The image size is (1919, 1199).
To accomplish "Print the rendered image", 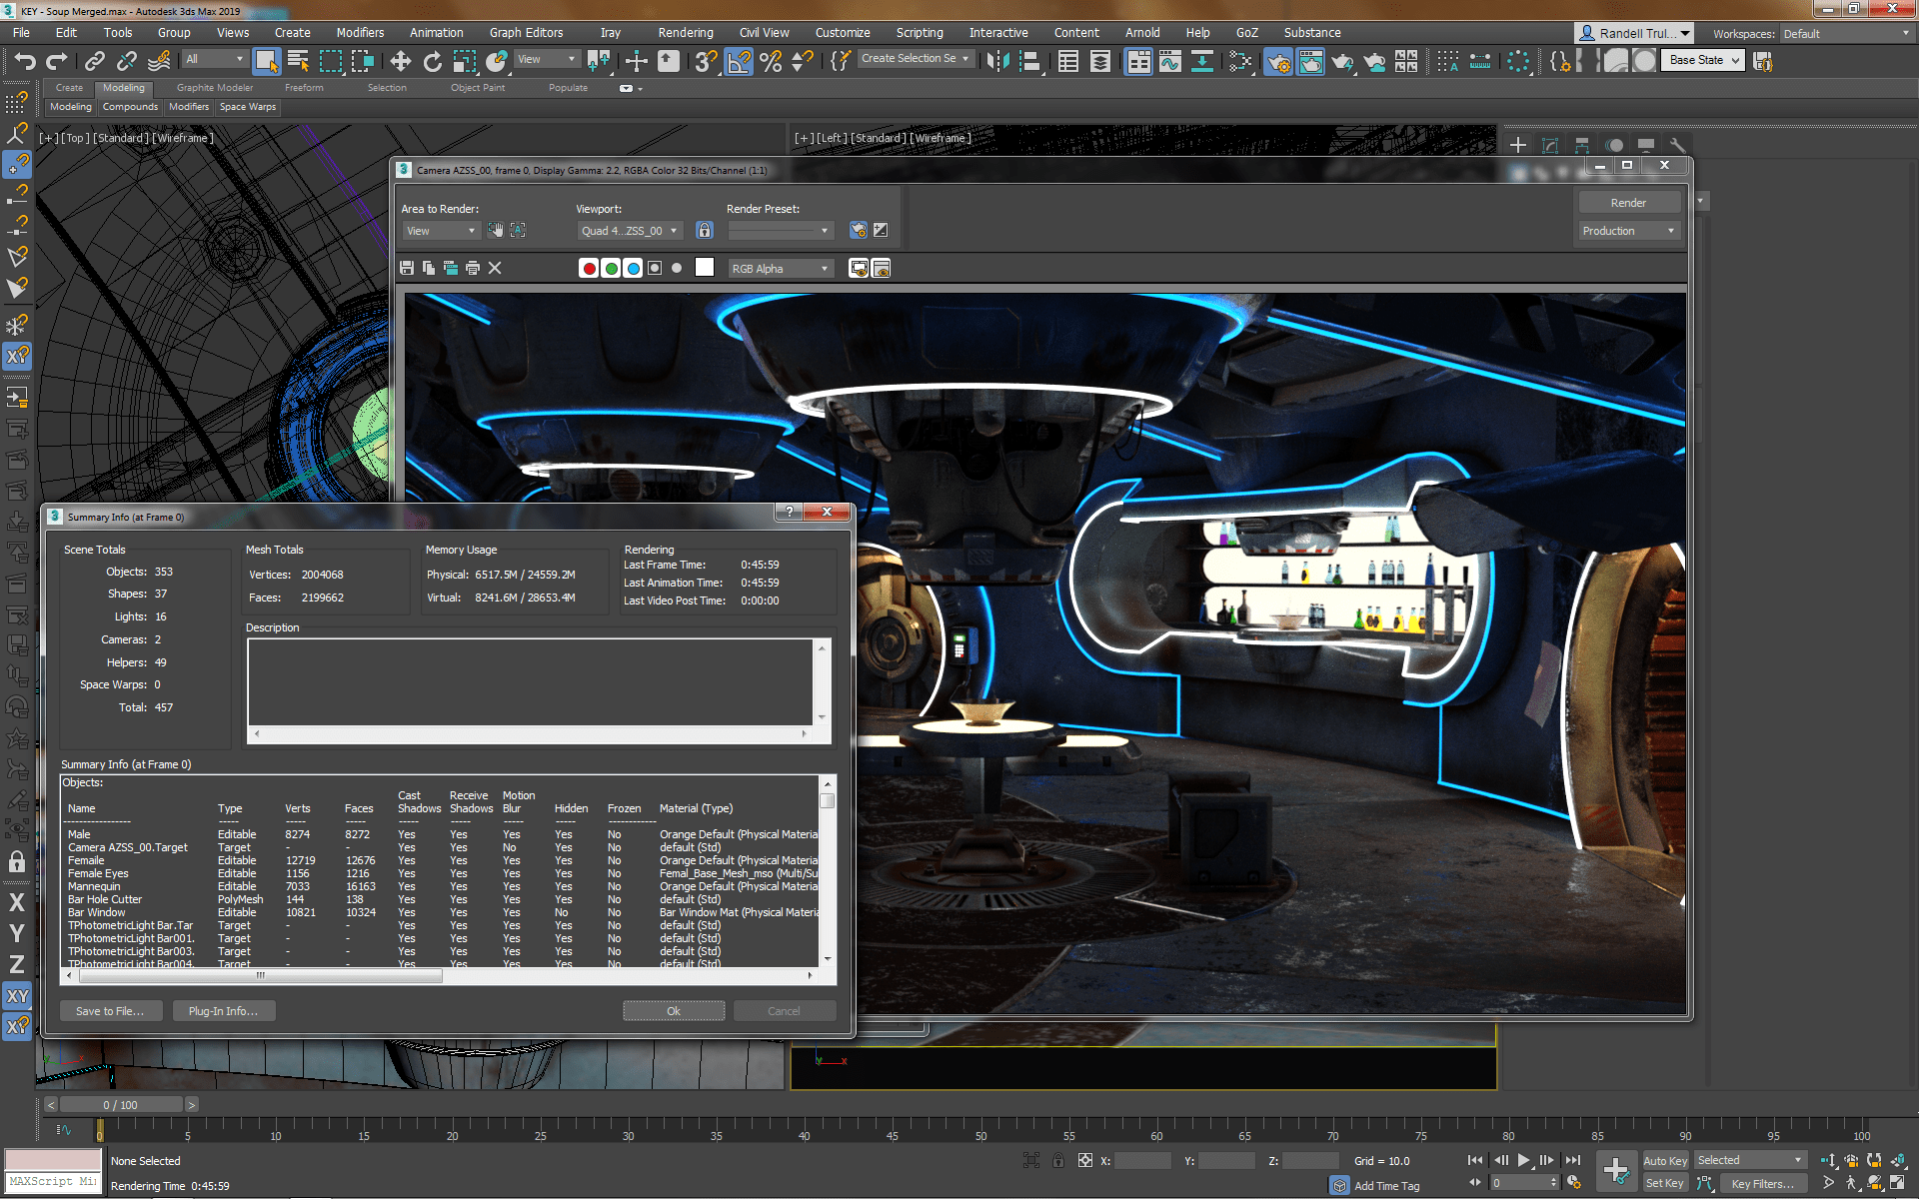I will click(473, 268).
